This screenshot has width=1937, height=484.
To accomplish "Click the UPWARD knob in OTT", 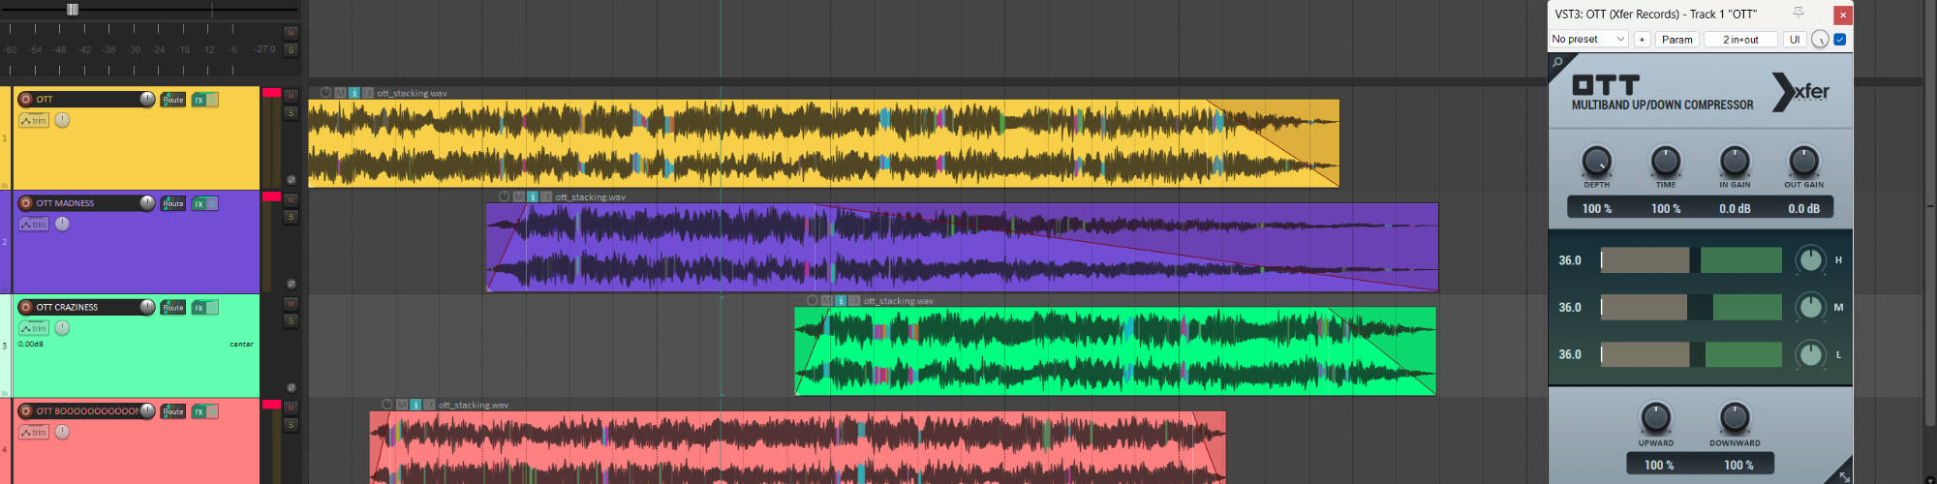I will pyautogui.click(x=1655, y=418).
